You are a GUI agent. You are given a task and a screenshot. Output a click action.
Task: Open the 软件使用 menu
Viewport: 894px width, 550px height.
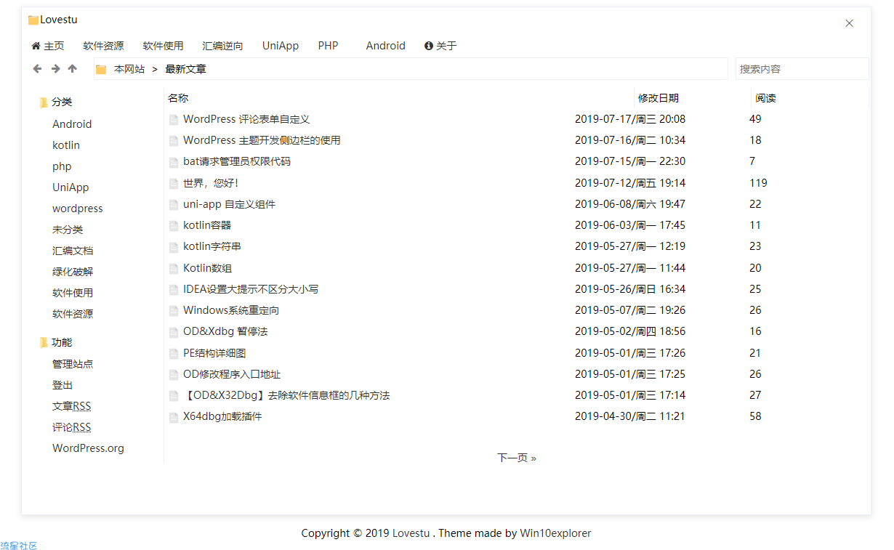pyautogui.click(x=163, y=46)
